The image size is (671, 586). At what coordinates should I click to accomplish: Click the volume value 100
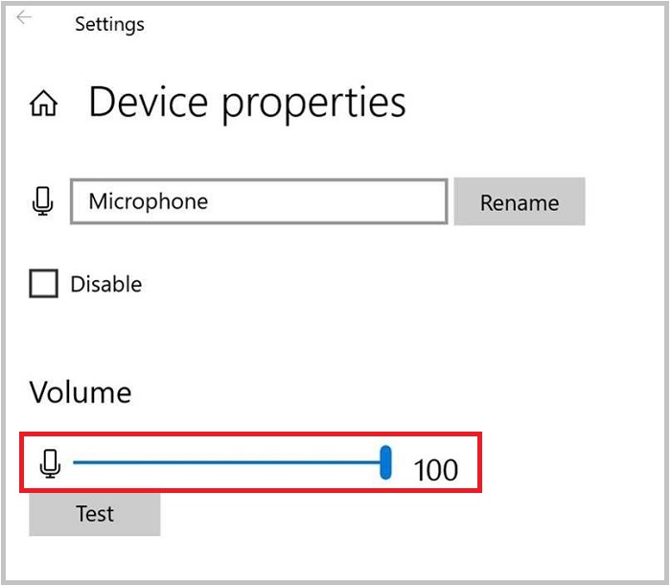coord(436,470)
